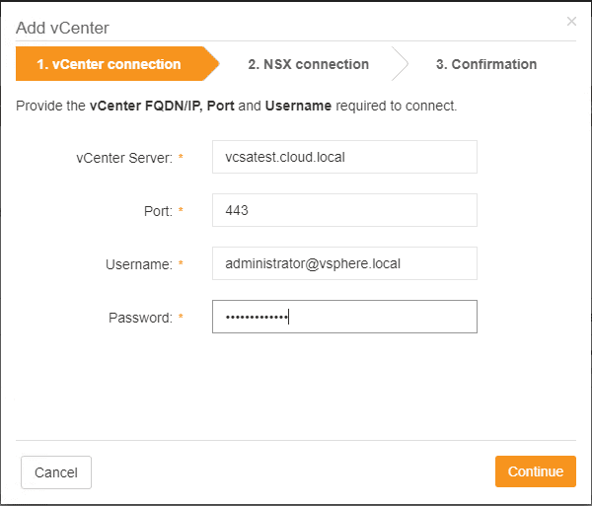Open the Confirmation step

pos(485,64)
